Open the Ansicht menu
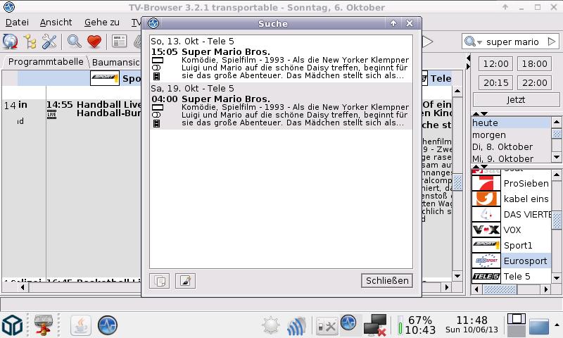The height and width of the screenshot is (338, 563). pyautogui.click(x=56, y=22)
